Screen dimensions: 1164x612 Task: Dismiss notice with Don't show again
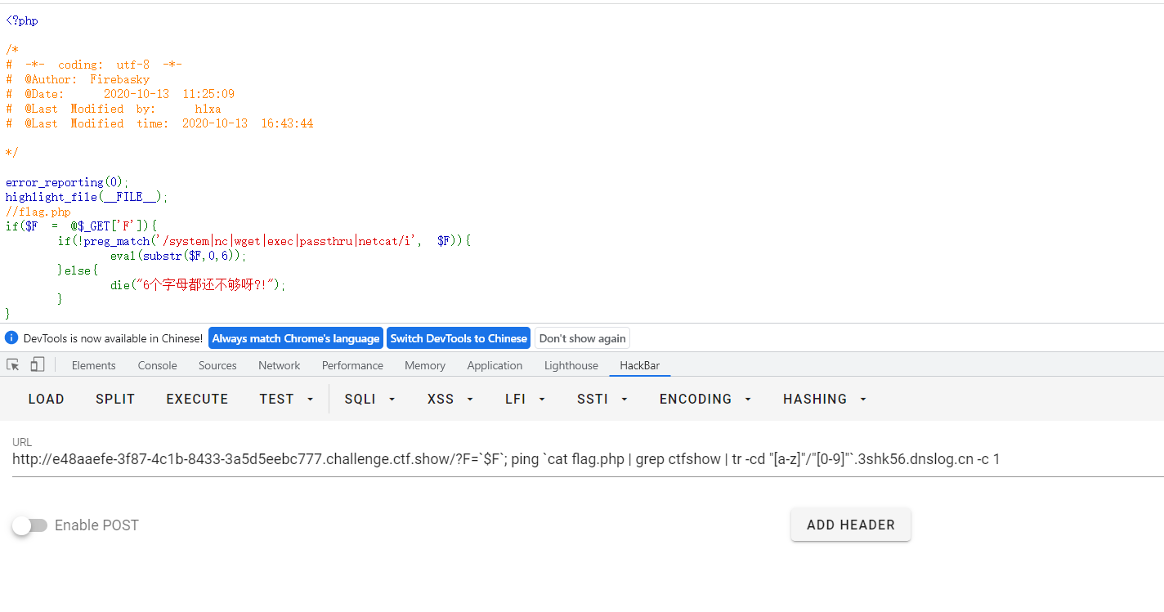coord(582,338)
